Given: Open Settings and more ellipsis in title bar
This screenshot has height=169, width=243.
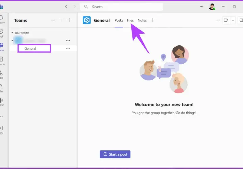Looking at the screenshot, I should pos(201,7).
